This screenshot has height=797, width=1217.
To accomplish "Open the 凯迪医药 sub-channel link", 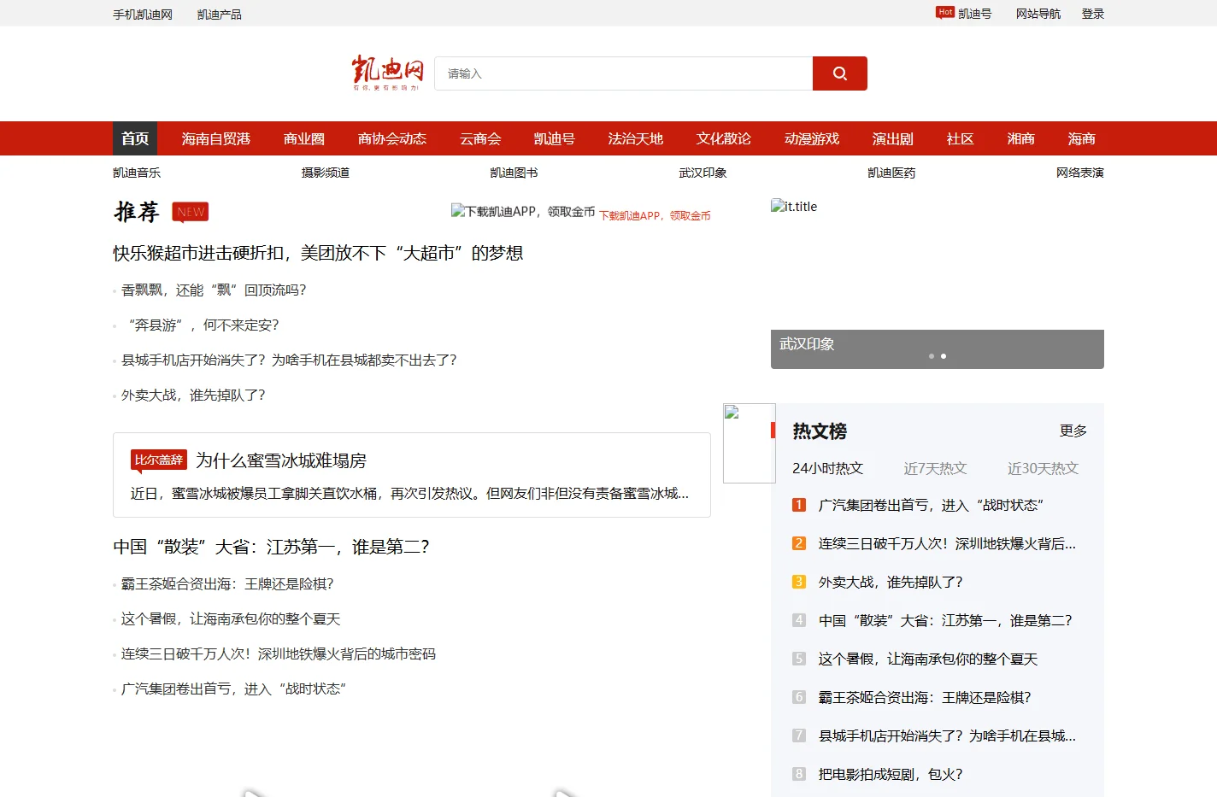I will [x=891, y=173].
